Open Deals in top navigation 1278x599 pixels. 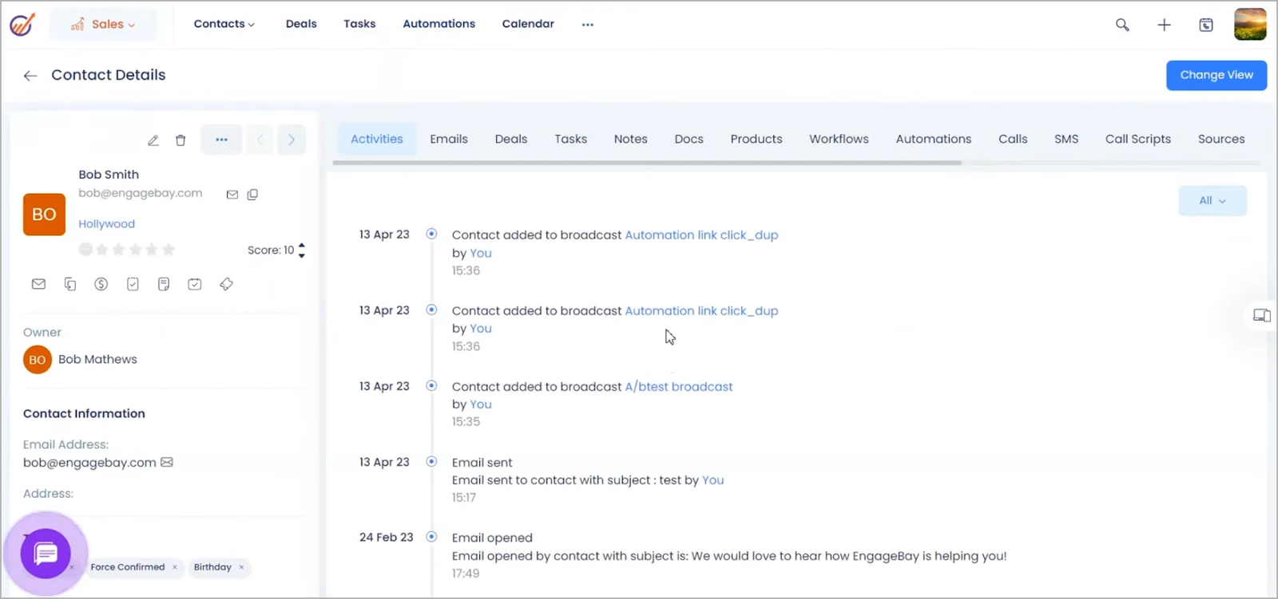301,24
